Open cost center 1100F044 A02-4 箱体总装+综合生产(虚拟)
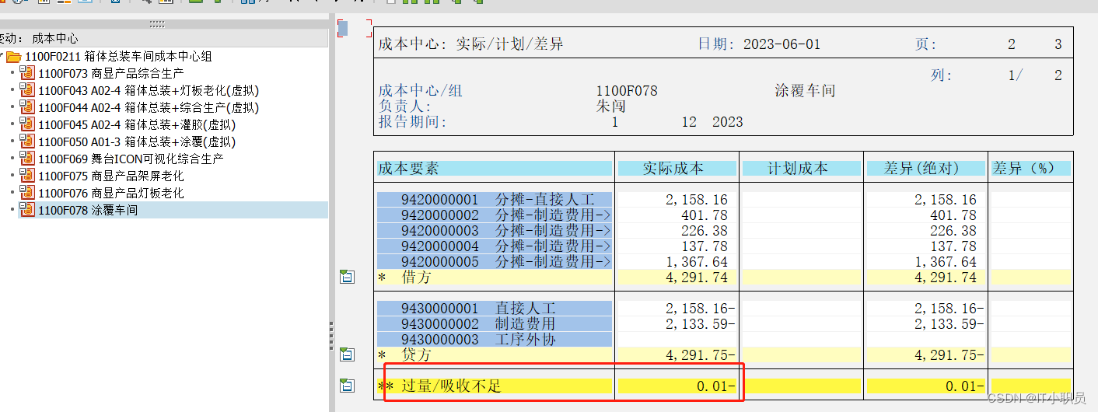This screenshot has width=1098, height=412. click(x=148, y=108)
